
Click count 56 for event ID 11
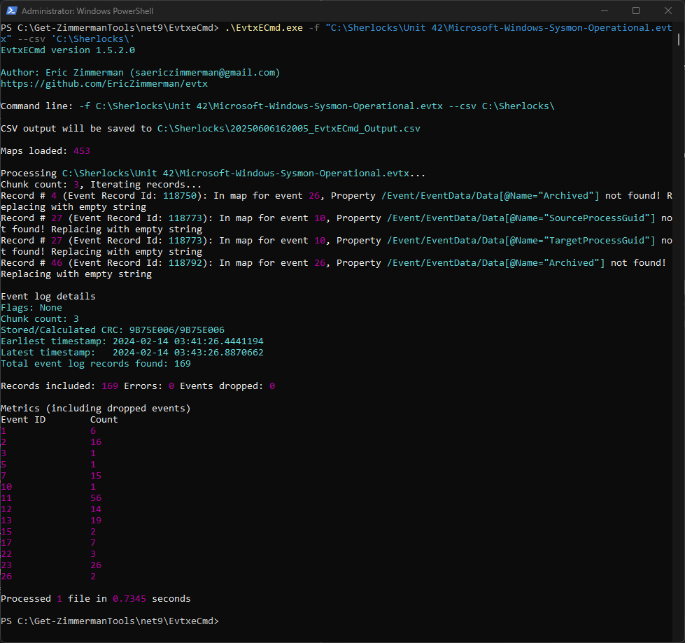[x=96, y=497]
